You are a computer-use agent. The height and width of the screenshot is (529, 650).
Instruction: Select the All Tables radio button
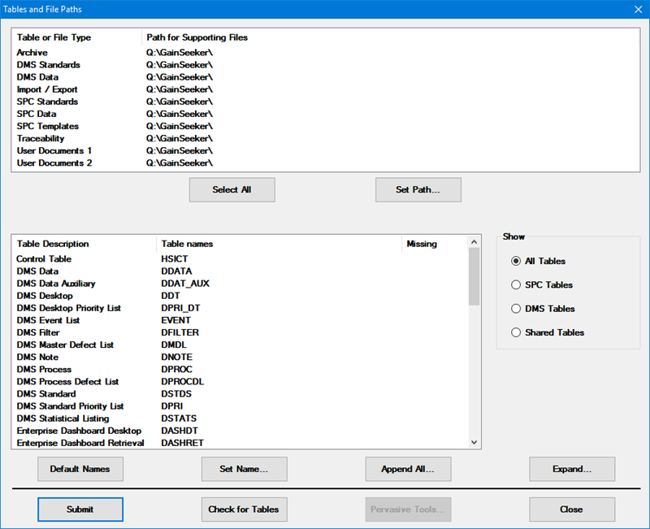tap(516, 261)
